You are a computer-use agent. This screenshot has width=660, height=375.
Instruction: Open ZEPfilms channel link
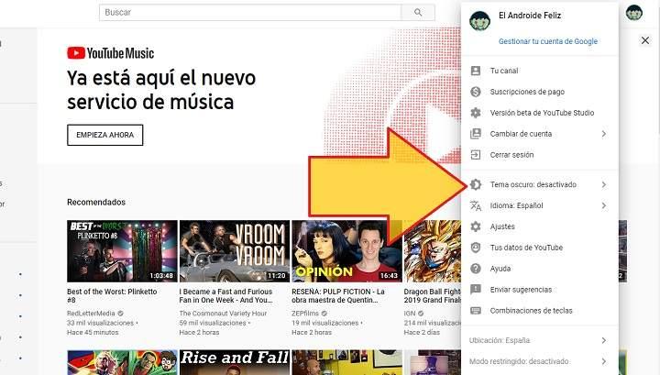pos(305,314)
